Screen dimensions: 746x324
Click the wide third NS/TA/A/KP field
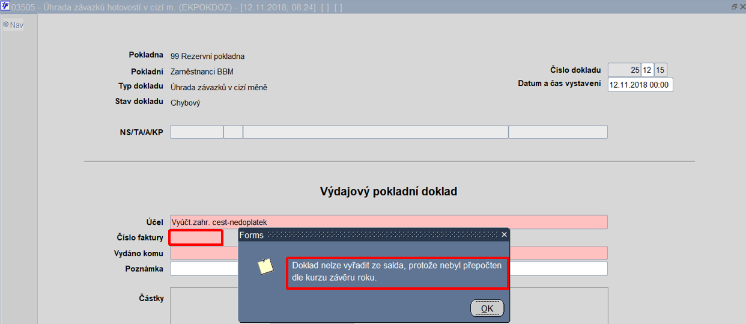[375, 132]
